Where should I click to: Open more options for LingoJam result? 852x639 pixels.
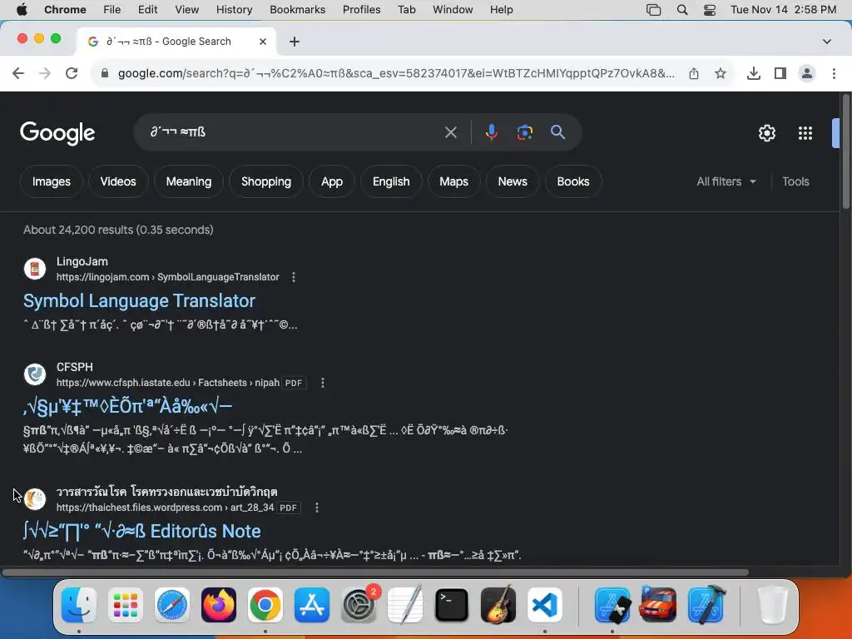point(294,277)
